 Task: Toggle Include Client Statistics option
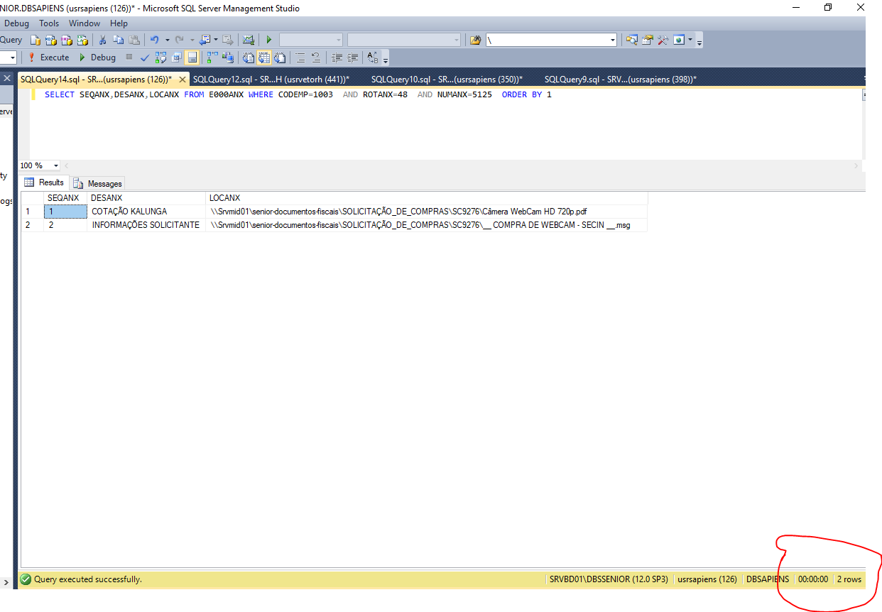(x=228, y=58)
